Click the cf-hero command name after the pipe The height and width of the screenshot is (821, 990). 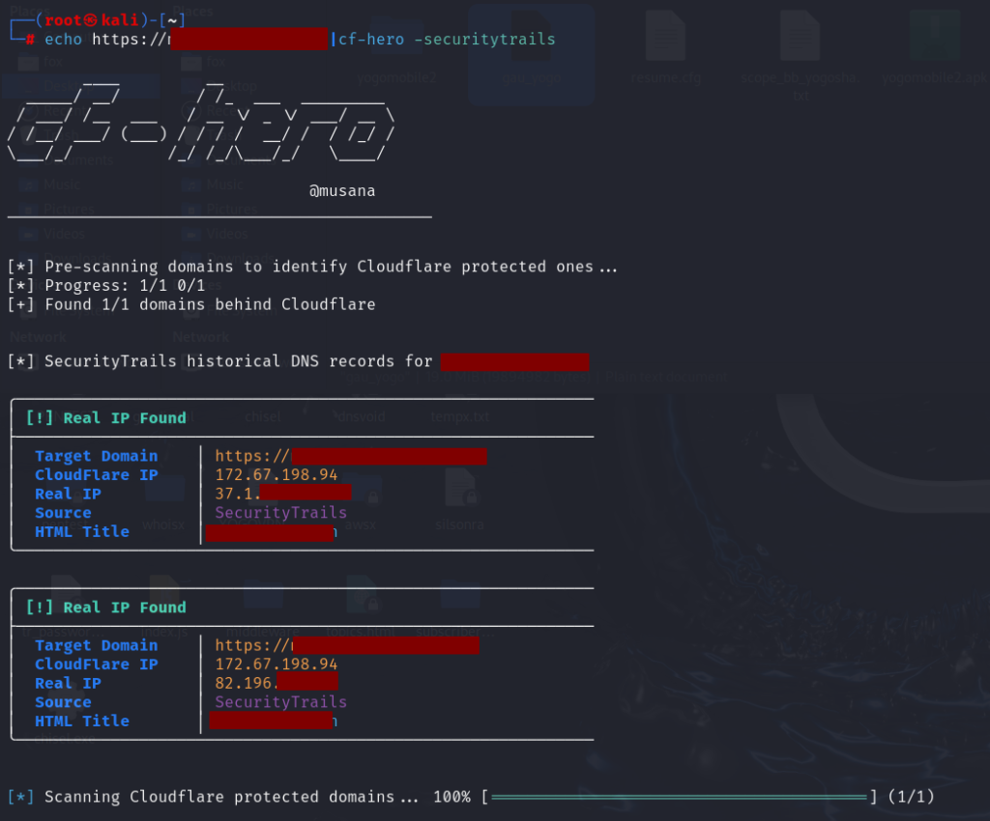371,39
